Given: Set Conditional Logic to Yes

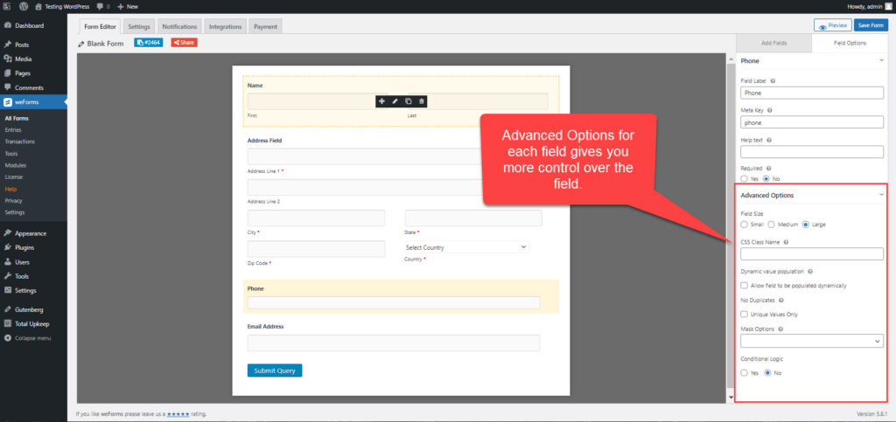Looking at the screenshot, I should click(x=744, y=373).
